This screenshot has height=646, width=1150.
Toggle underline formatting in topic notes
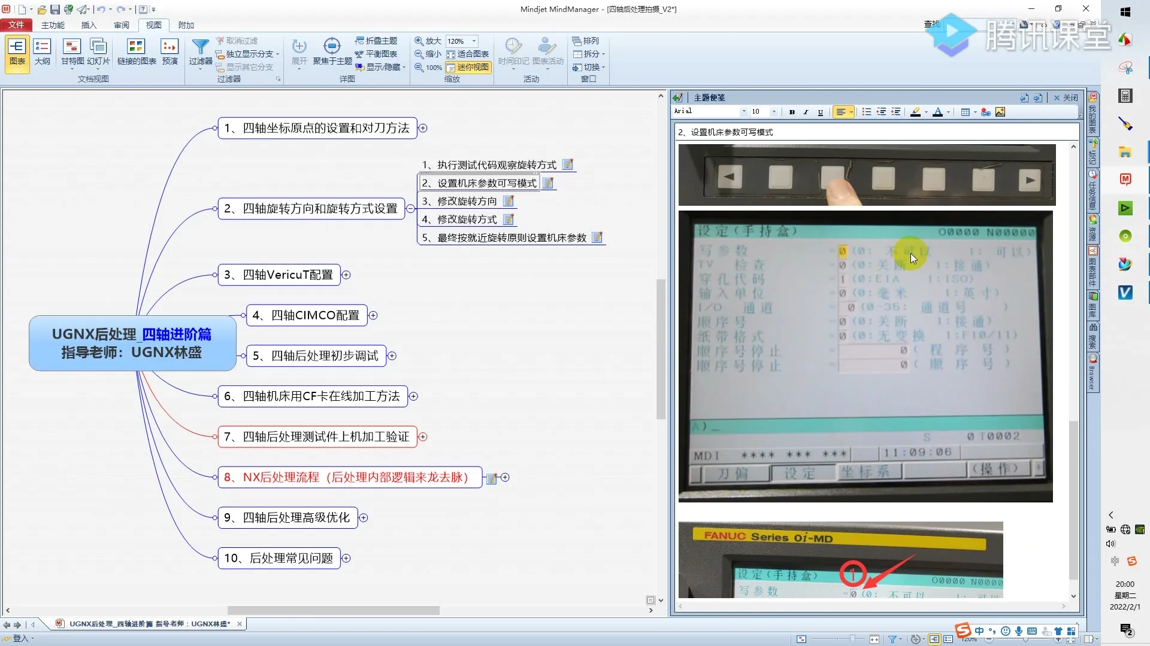pos(820,112)
